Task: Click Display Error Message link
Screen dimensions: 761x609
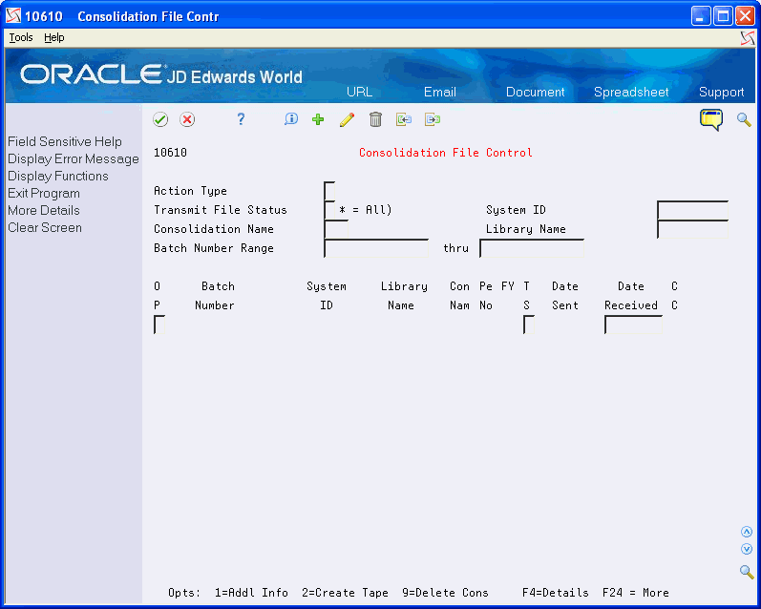Action: 74,158
